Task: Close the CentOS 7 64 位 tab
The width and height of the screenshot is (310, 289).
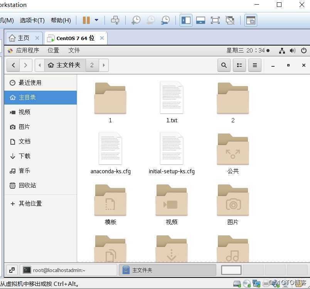Action: pyautogui.click(x=102, y=38)
